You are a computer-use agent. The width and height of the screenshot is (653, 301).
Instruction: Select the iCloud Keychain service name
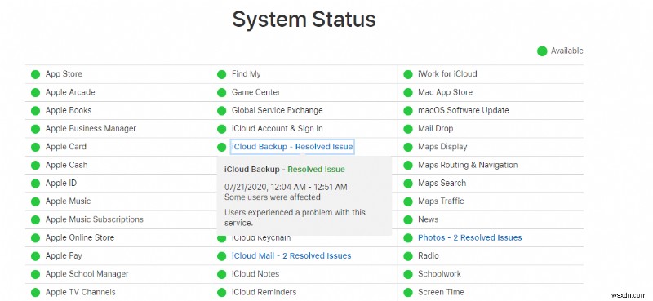(261, 237)
